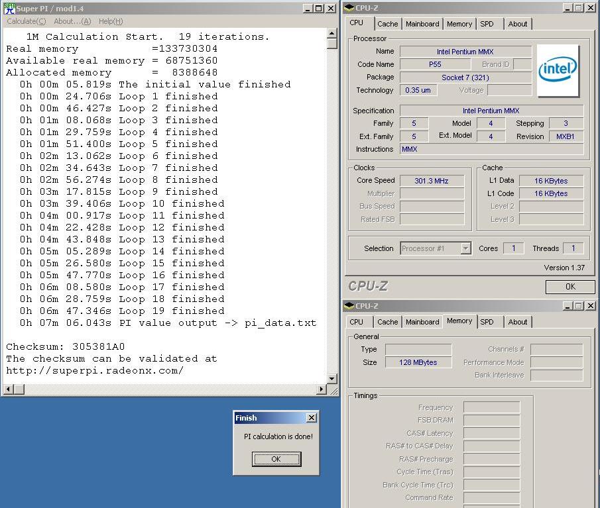This screenshot has height=508, width=600.
Task: Click the Super PI vertical scrollbar down arrow
Action: click(331, 379)
